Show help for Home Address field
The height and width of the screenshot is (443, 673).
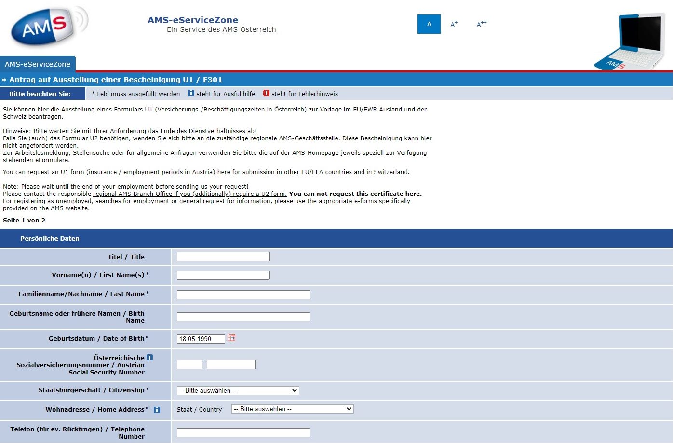157,410
